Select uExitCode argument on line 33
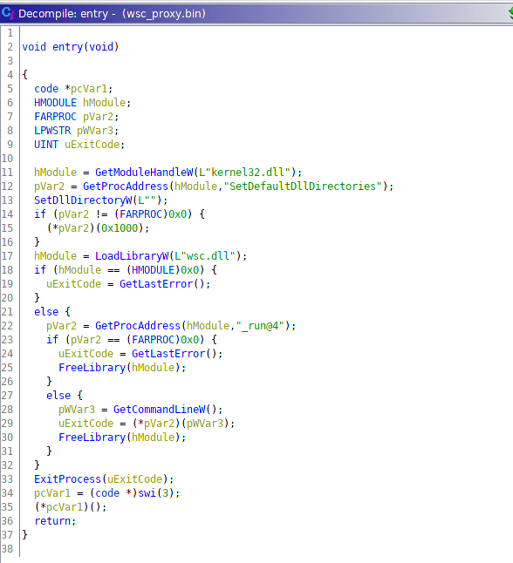Screen dimensions: 513x563 click(x=135, y=479)
